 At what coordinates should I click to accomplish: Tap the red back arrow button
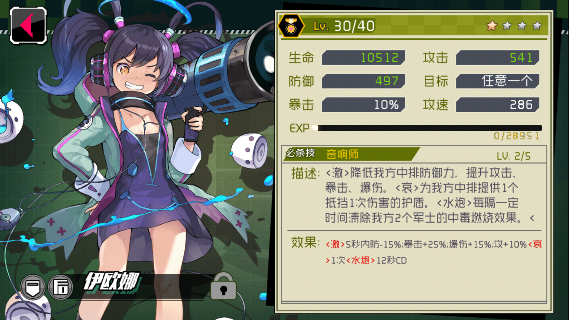(x=28, y=25)
